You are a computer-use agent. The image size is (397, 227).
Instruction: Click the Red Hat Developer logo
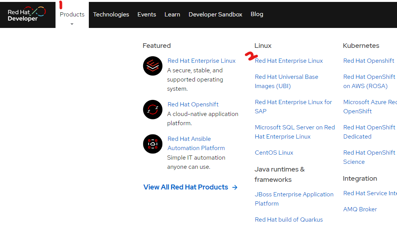(x=27, y=15)
